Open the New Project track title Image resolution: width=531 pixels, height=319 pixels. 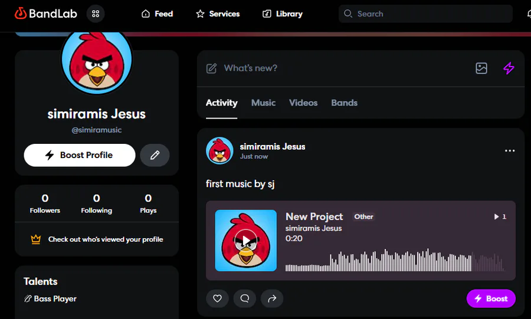(x=314, y=216)
